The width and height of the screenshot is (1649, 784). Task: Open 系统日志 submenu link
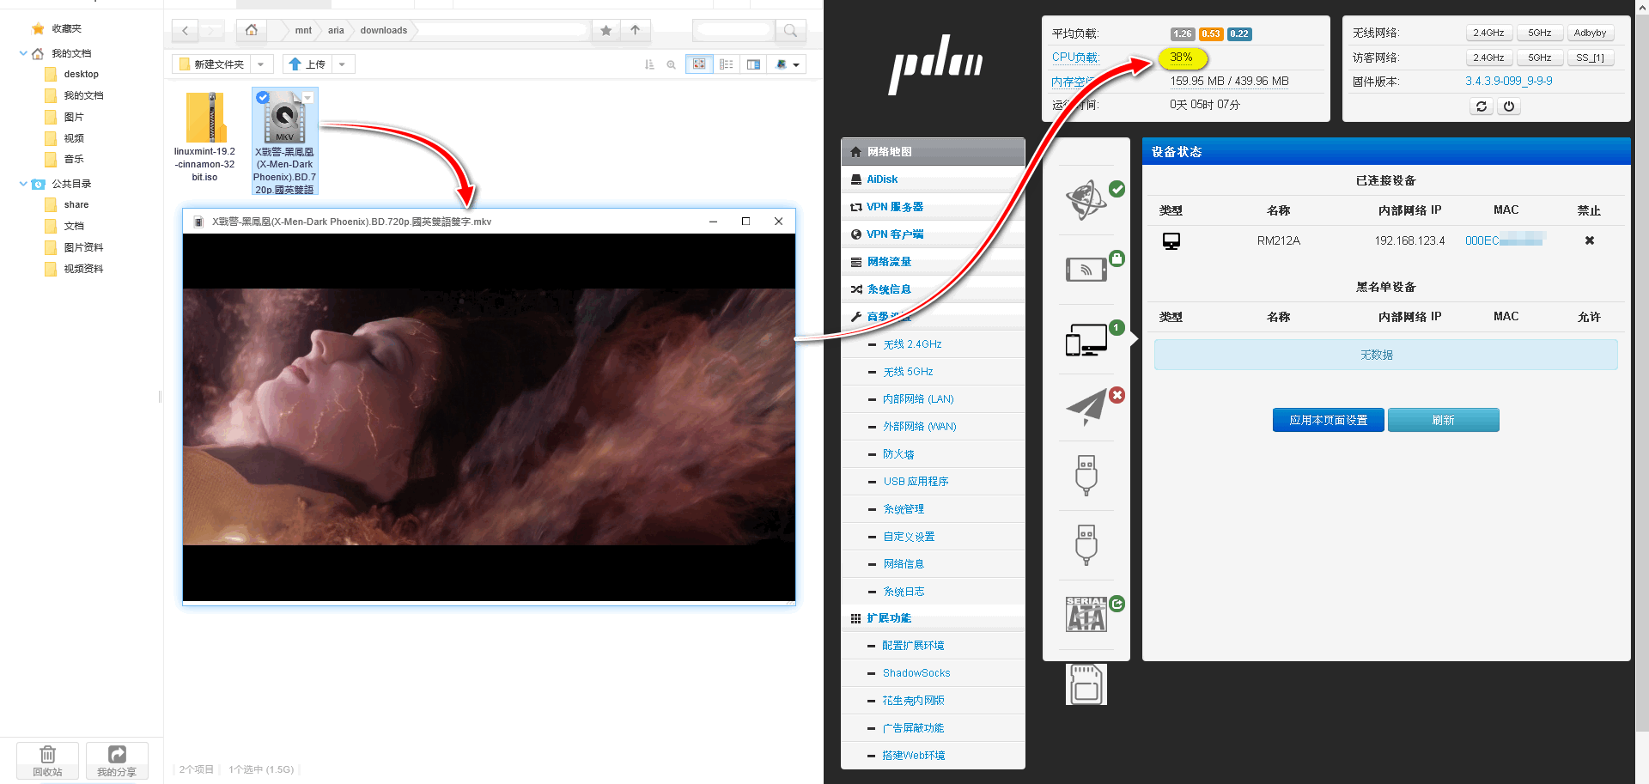(904, 592)
